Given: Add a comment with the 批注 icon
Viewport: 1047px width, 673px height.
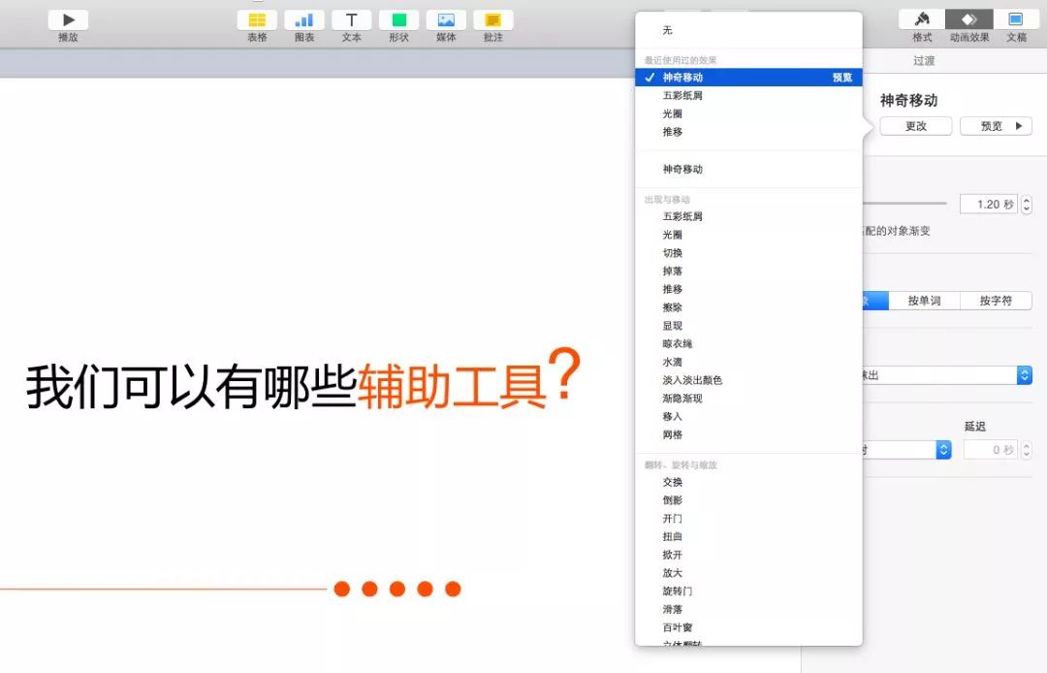Looking at the screenshot, I should click(493, 19).
